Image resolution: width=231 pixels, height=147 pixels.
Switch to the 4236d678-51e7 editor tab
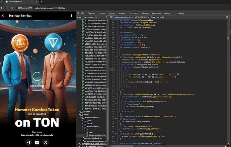coord(149,17)
